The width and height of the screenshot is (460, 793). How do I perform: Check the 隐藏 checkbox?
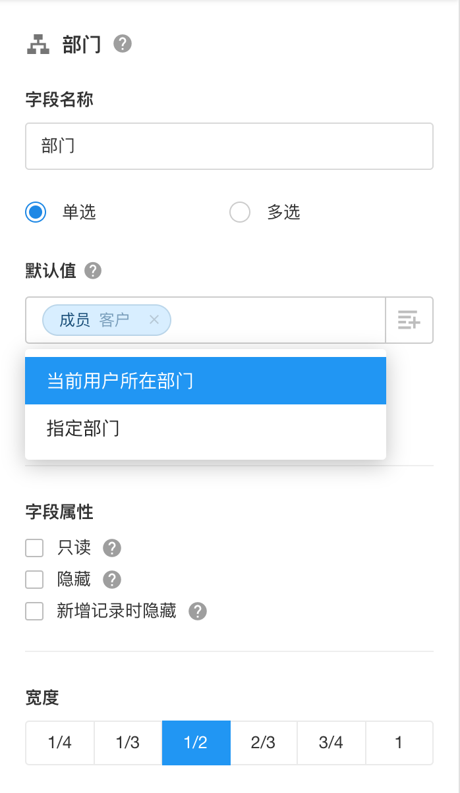(34, 580)
